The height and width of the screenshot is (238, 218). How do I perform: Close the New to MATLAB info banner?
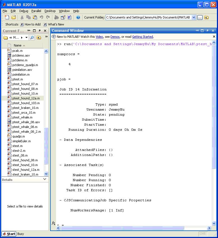click(x=214, y=37)
